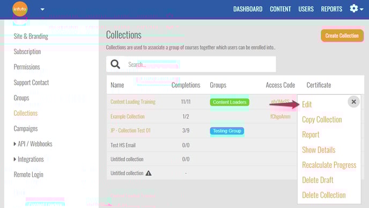Click the 1/2 completions value
The width and height of the screenshot is (369, 208).
[186, 116]
